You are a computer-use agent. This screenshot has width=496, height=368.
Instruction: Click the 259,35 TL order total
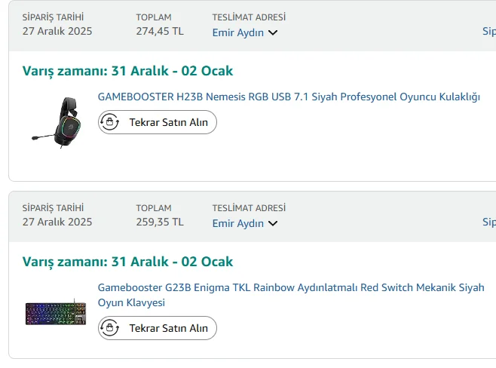(160, 222)
